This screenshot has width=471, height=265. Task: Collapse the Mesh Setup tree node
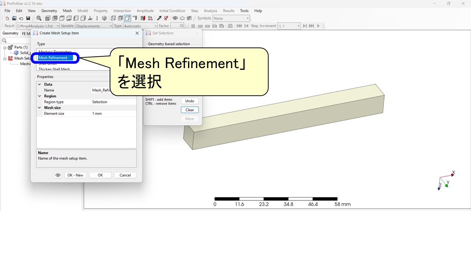5,58
